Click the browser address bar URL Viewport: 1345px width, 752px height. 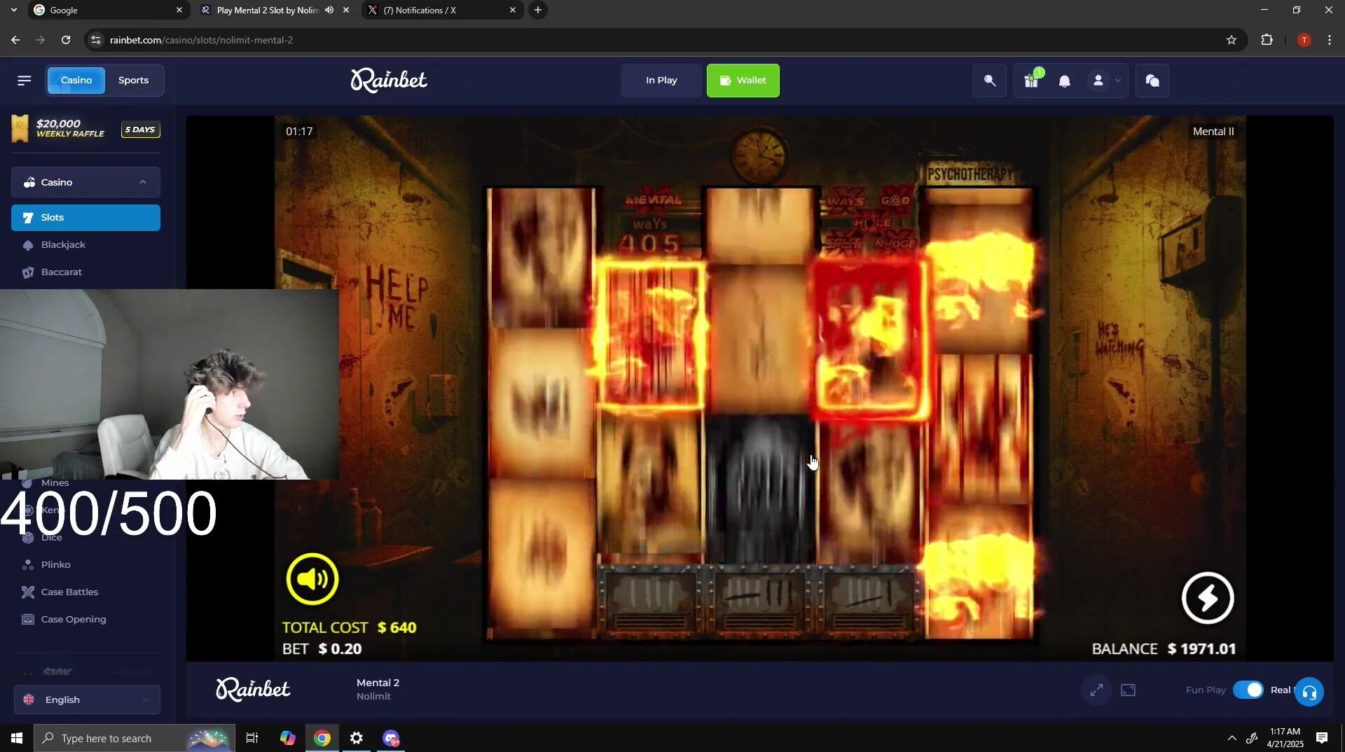point(202,40)
